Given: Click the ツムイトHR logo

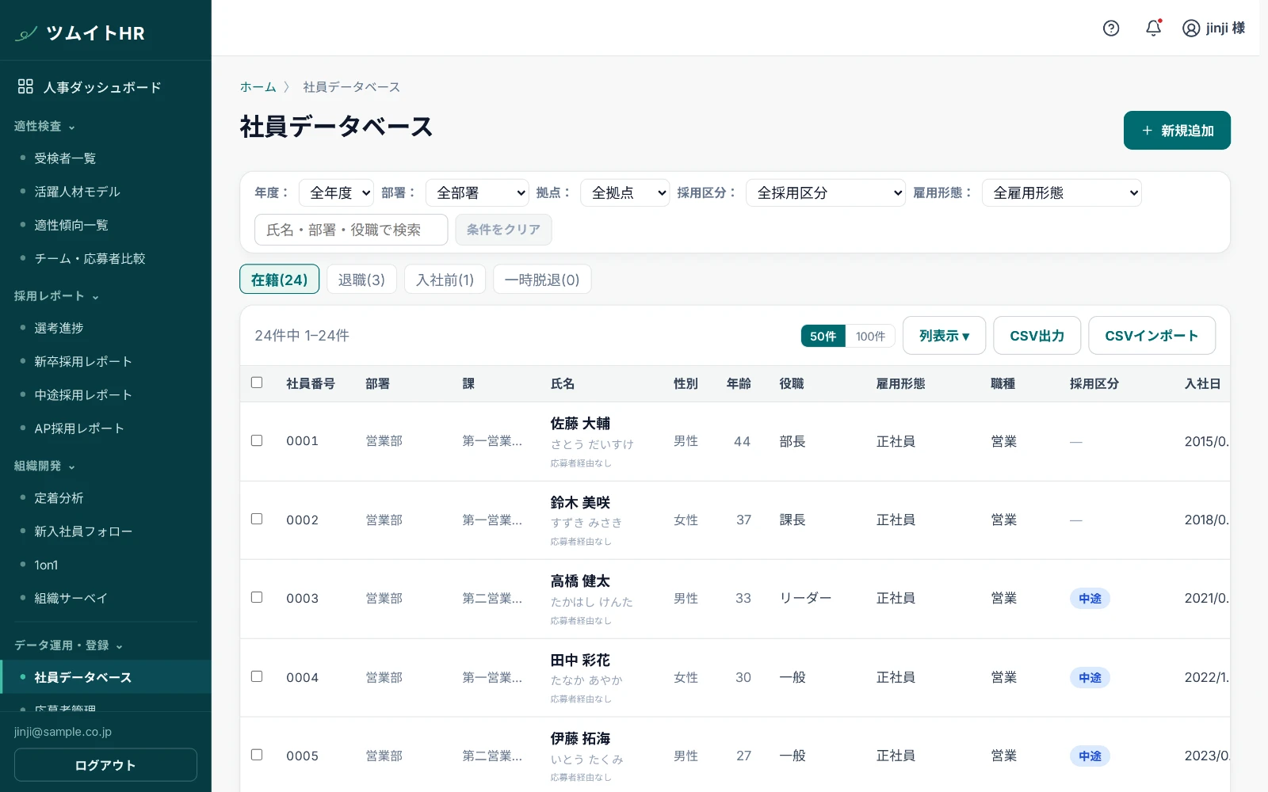Looking at the screenshot, I should tap(80, 33).
